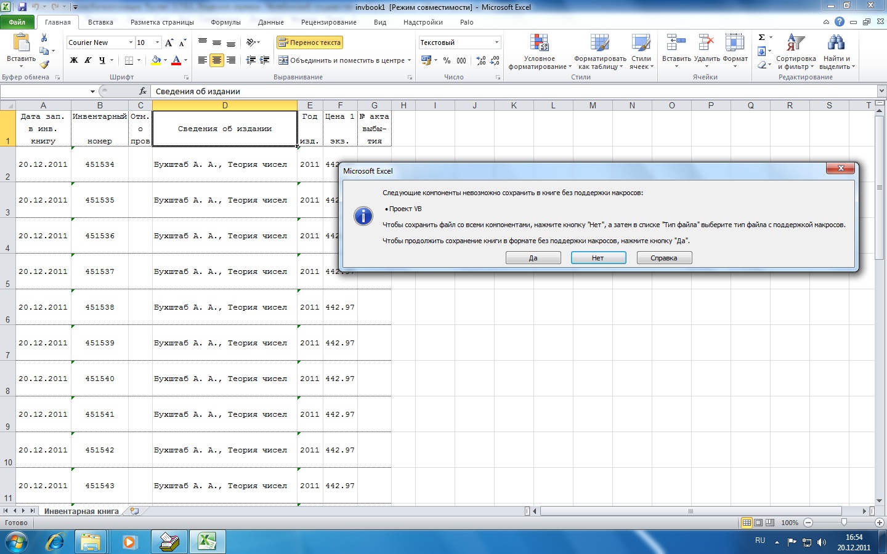Viewport: 887px width, 554px height.
Task: Click the font color red swatch
Action: (176, 60)
